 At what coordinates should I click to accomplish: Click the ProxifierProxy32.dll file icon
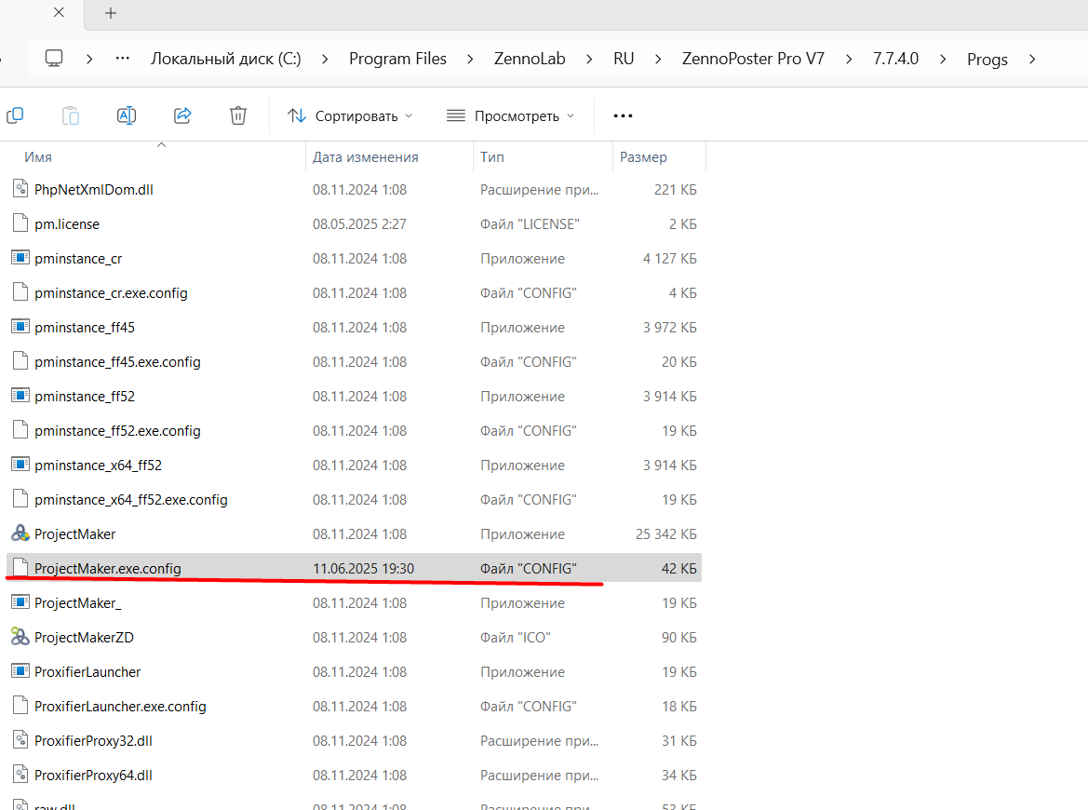[x=20, y=740]
